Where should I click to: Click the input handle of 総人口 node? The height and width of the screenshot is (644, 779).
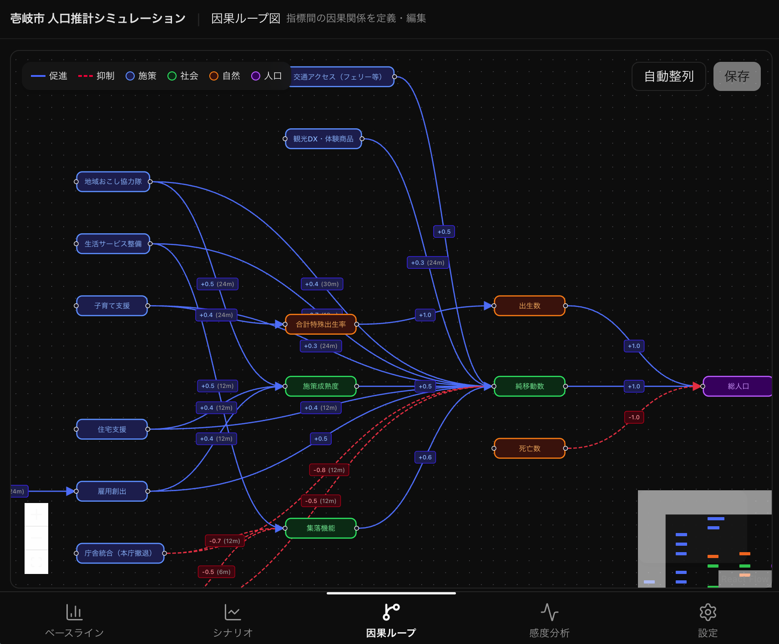pyautogui.click(x=703, y=386)
